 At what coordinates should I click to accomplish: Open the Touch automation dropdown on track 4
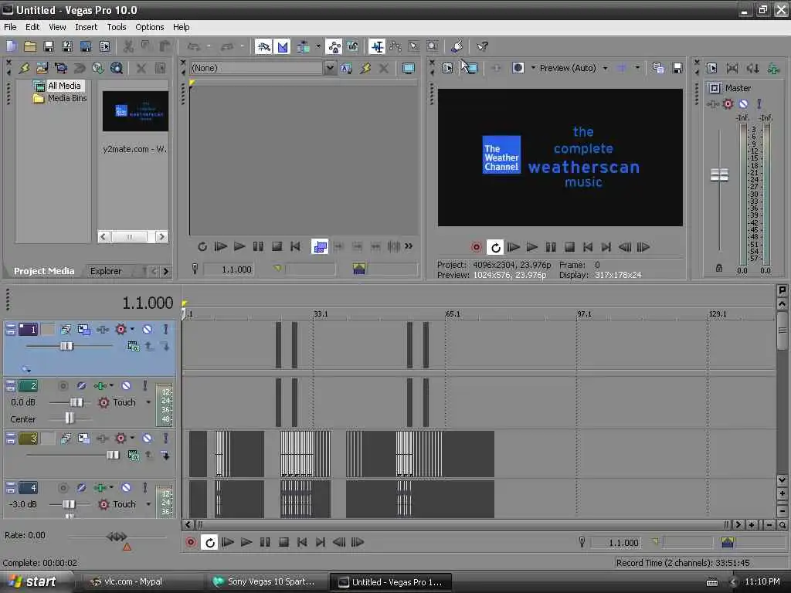[148, 504]
